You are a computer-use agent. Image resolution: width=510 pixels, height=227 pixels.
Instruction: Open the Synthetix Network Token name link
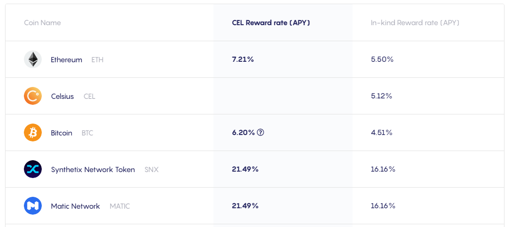click(x=93, y=170)
